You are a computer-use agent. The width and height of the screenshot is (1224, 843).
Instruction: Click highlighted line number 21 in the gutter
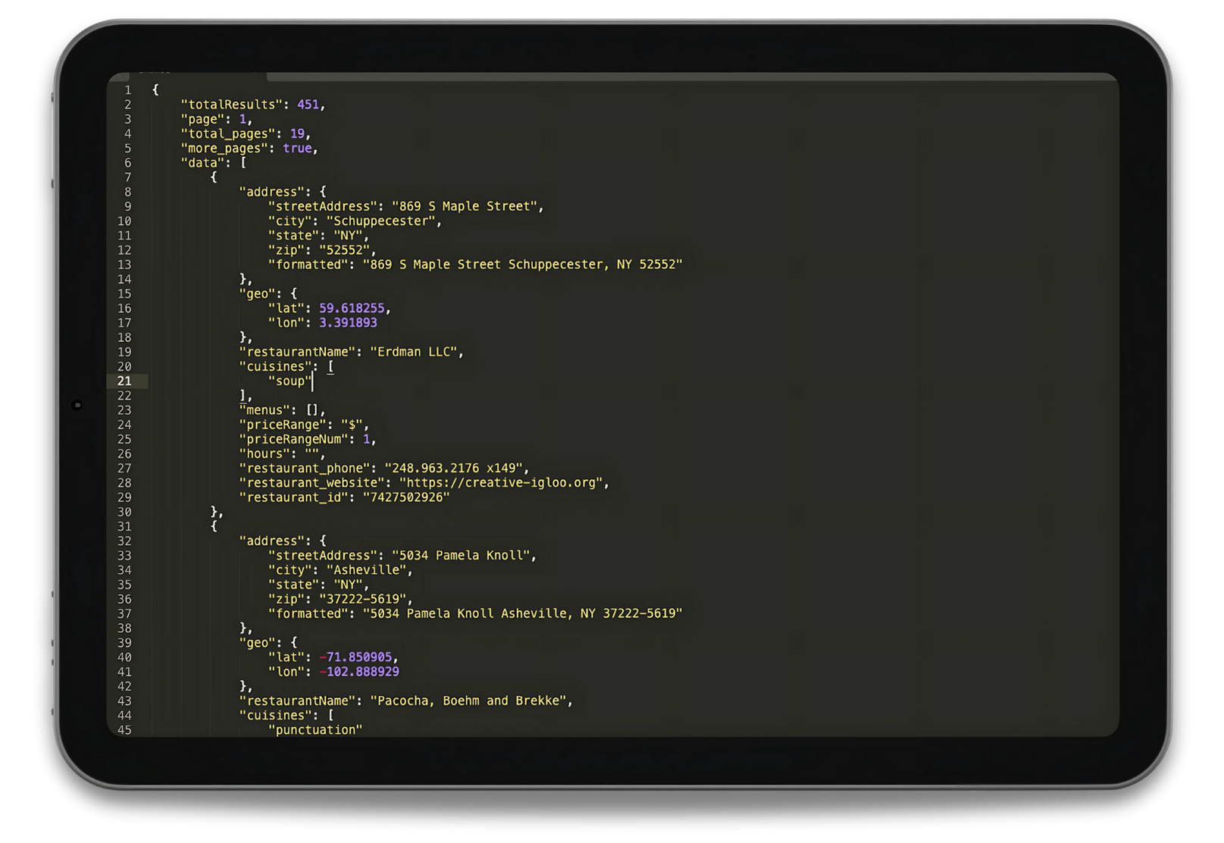(124, 381)
